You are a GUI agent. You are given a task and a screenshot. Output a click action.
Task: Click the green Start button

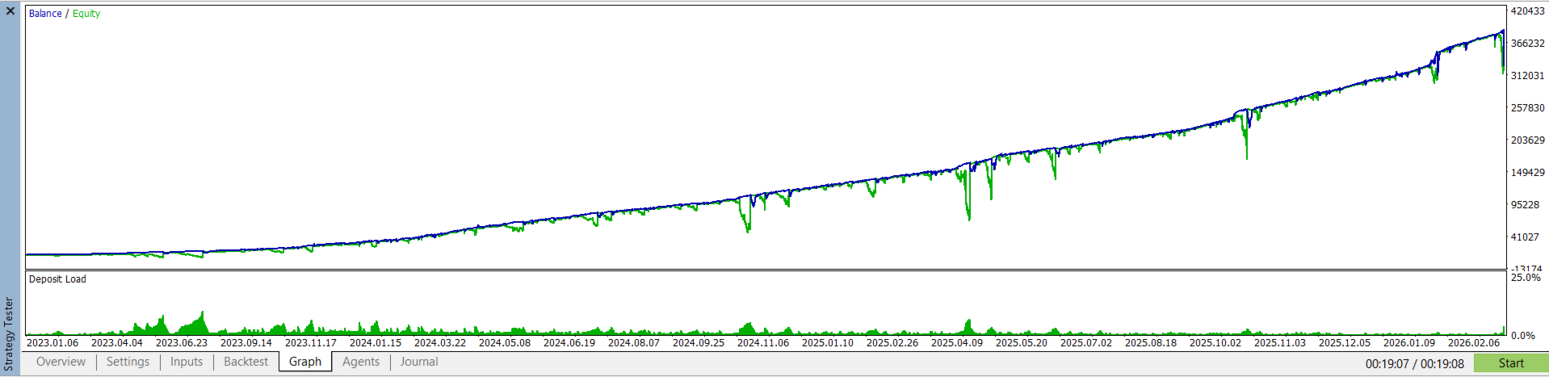(1511, 363)
